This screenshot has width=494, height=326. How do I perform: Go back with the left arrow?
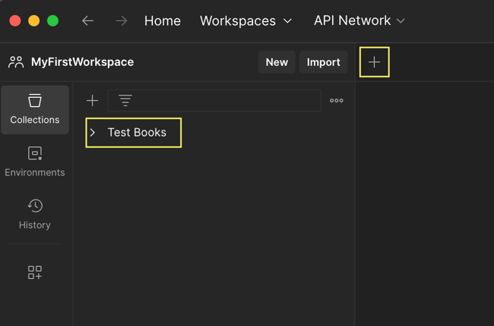[x=87, y=20]
